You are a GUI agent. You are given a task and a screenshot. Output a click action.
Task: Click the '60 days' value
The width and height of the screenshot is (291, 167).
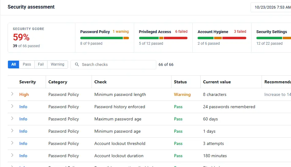(x=210, y=119)
